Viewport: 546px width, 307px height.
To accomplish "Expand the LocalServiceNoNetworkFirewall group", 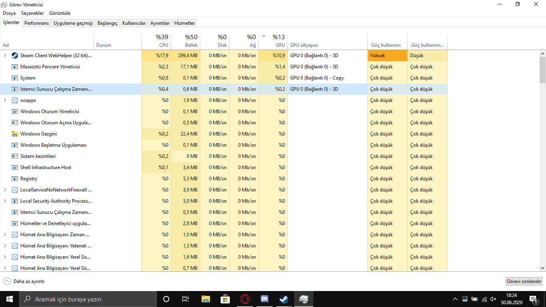I will [x=5, y=190].
